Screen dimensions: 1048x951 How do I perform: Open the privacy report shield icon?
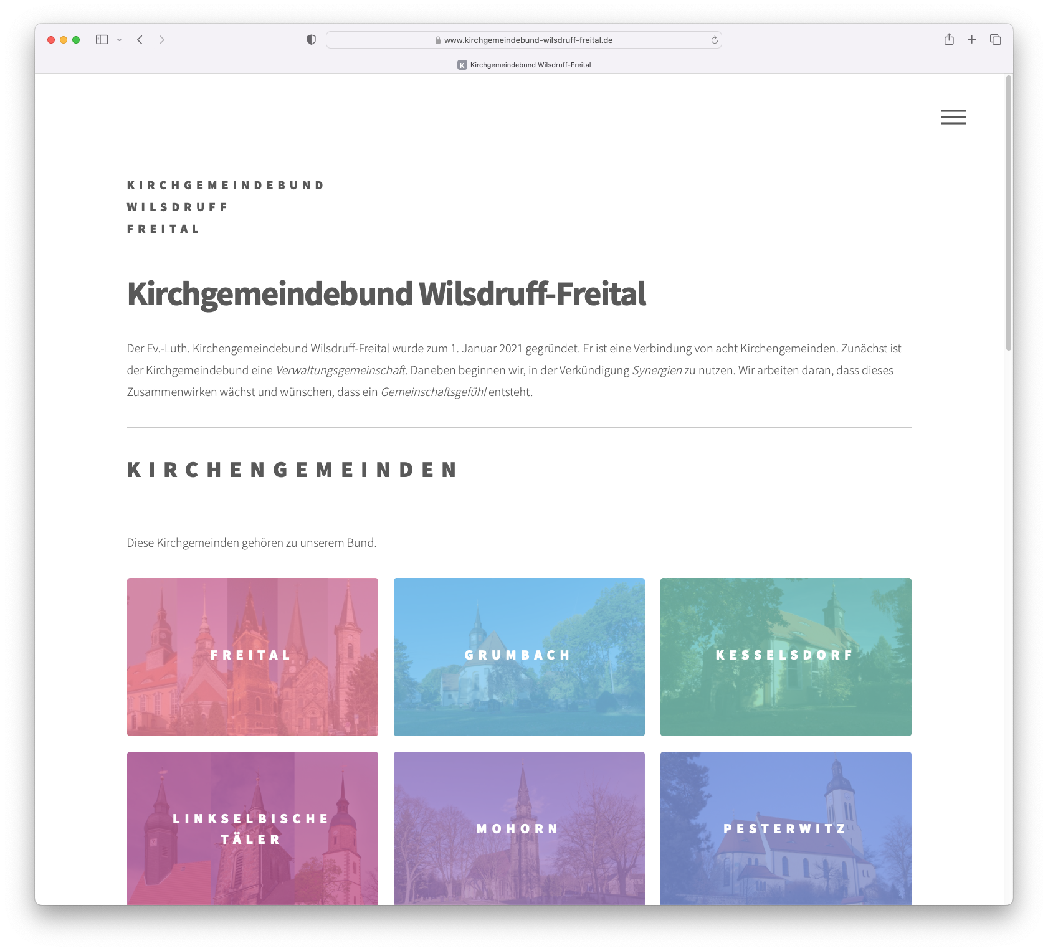coord(312,40)
